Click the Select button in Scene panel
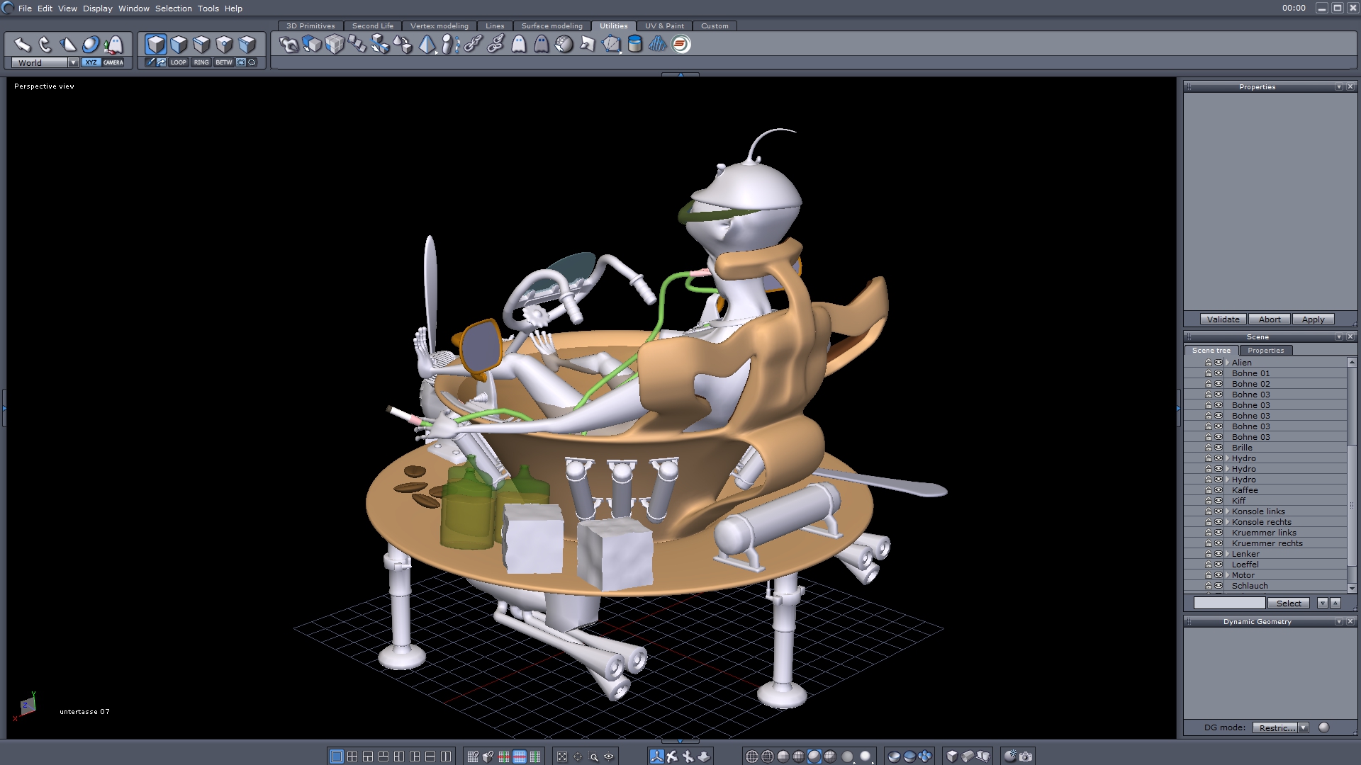The width and height of the screenshot is (1361, 765). click(x=1289, y=603)
